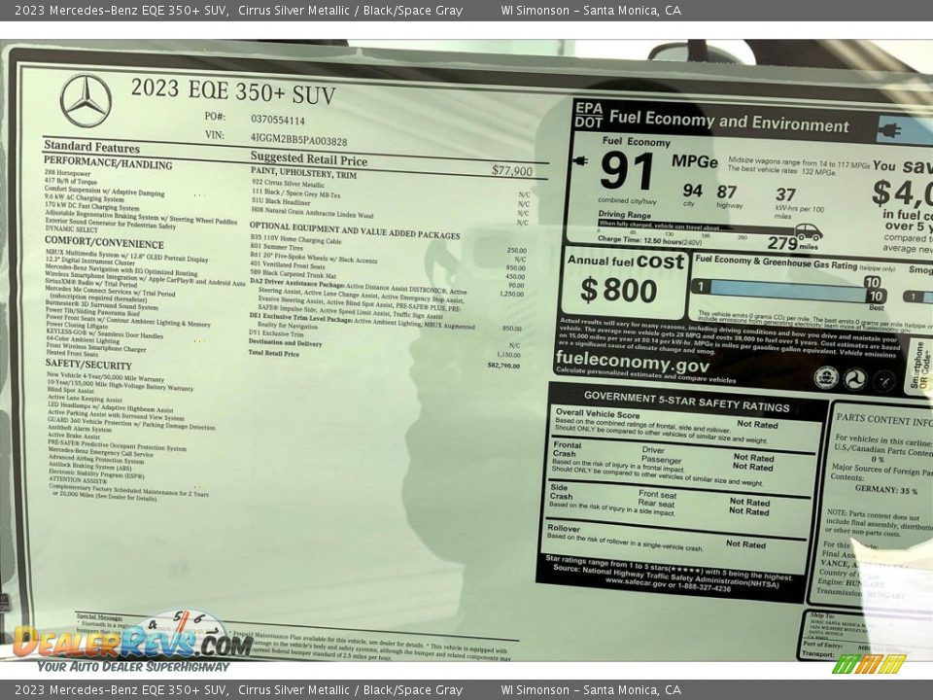The image size is (933, 700).
Task: Select the 'DA2 Driver Assistance Package' entry
Action: pos(297,284)
